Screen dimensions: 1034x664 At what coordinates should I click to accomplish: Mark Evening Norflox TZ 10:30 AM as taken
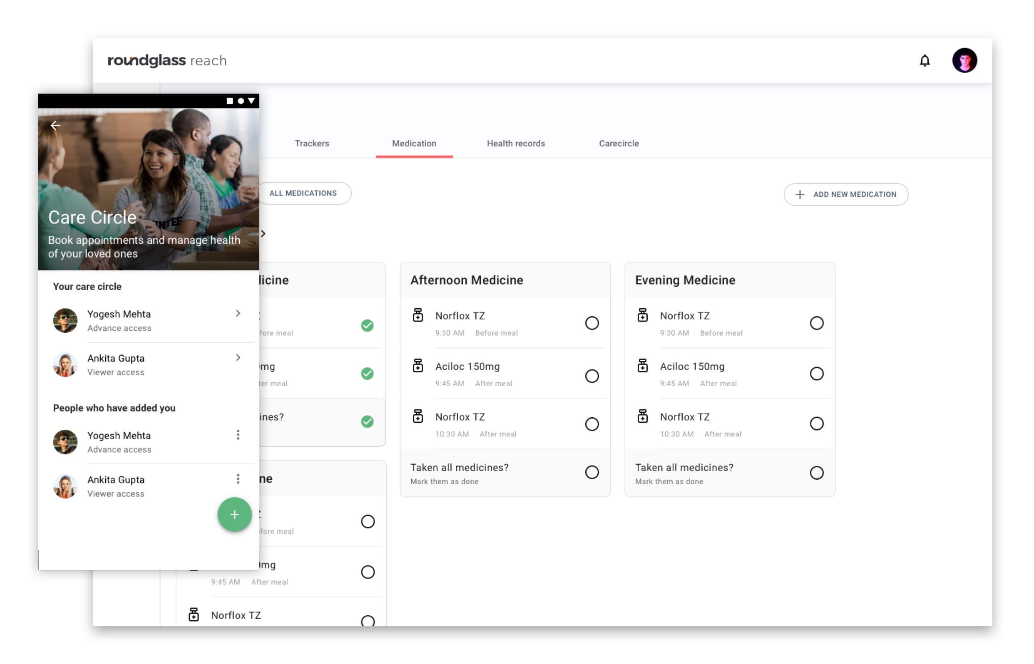(x=816, y=424)
